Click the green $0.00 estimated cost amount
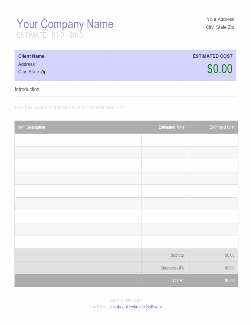 click(220, 69)
